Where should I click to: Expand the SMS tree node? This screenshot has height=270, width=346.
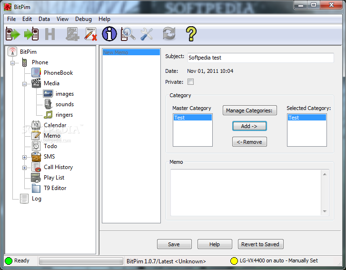pos(24,158)
